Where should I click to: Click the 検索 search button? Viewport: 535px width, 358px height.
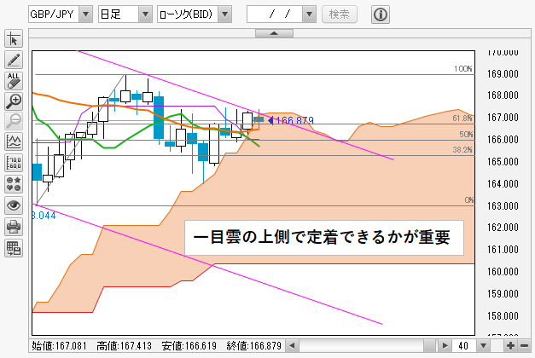coord(339,14)
